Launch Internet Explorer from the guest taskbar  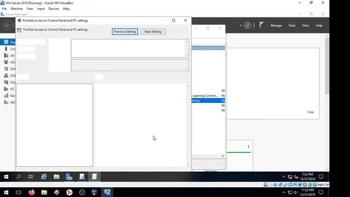point(44,177)
